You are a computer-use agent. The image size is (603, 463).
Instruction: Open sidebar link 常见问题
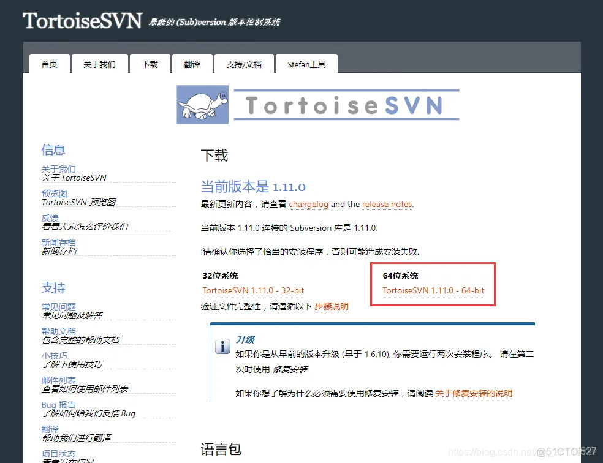coord(58,307)
